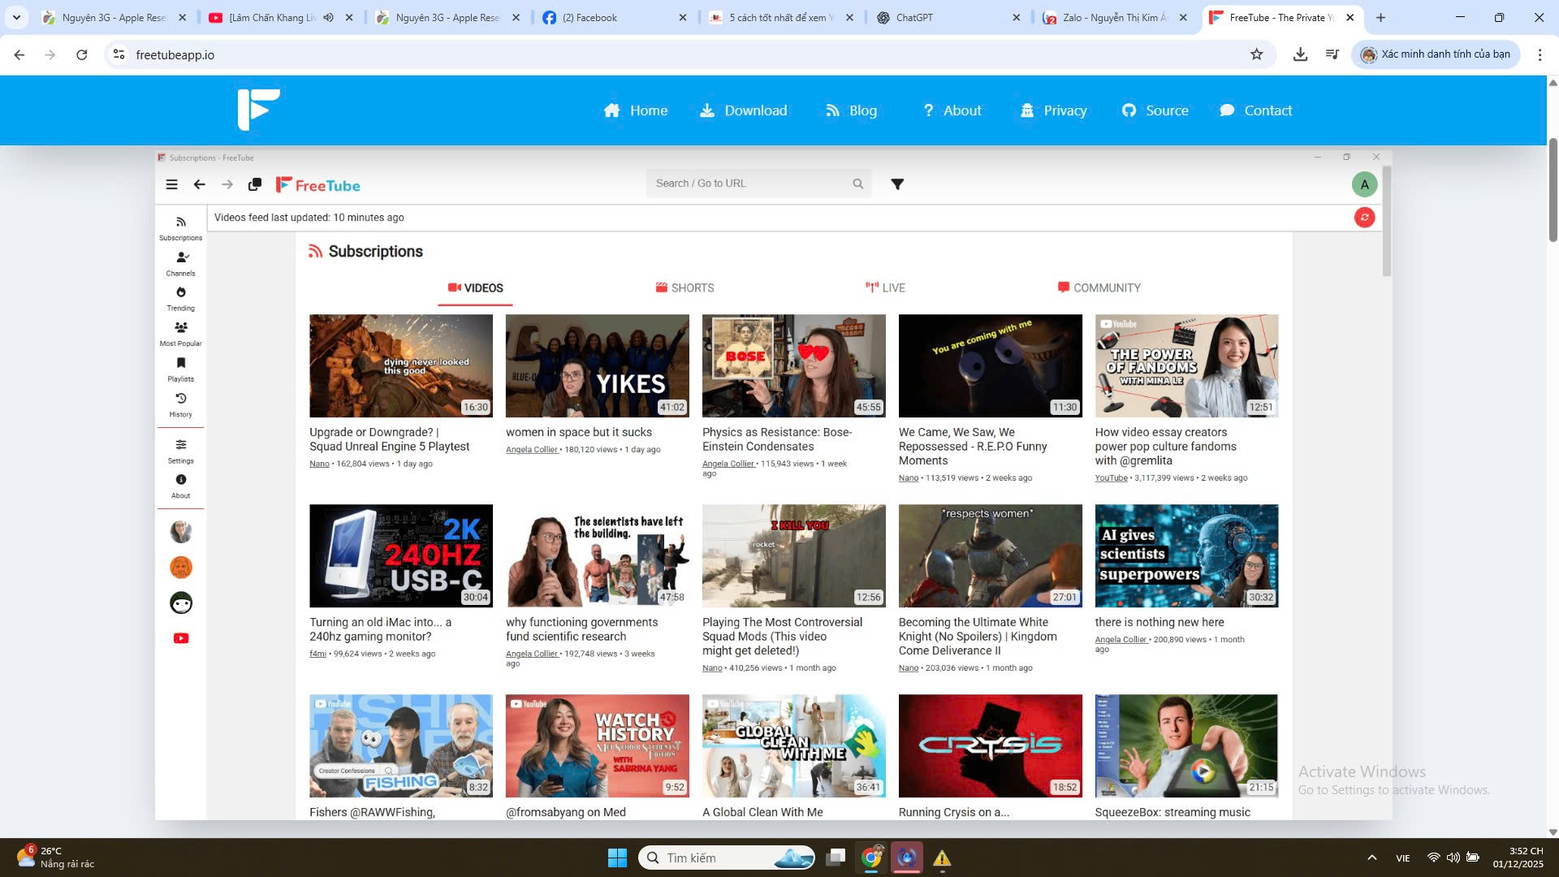Switch to the SHORTS tab
The image size is (1559, 877).
click(x=684, y=288)
